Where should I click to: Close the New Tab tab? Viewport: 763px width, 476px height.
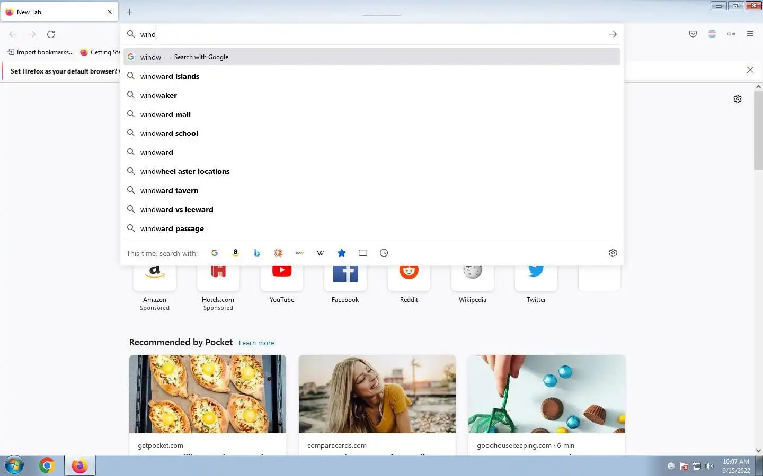click(x=110, y=12)
